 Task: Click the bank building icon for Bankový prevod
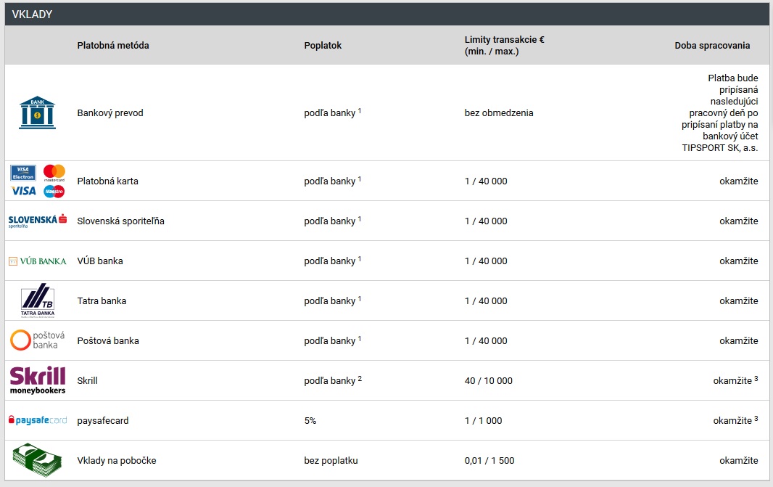point(38,112)
